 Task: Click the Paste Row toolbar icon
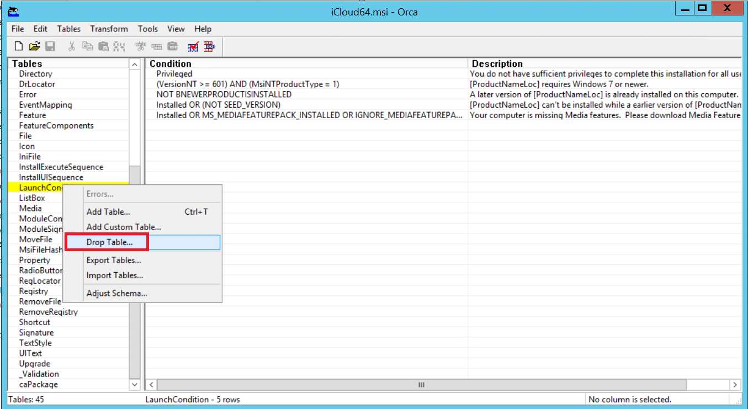[173, 46]
